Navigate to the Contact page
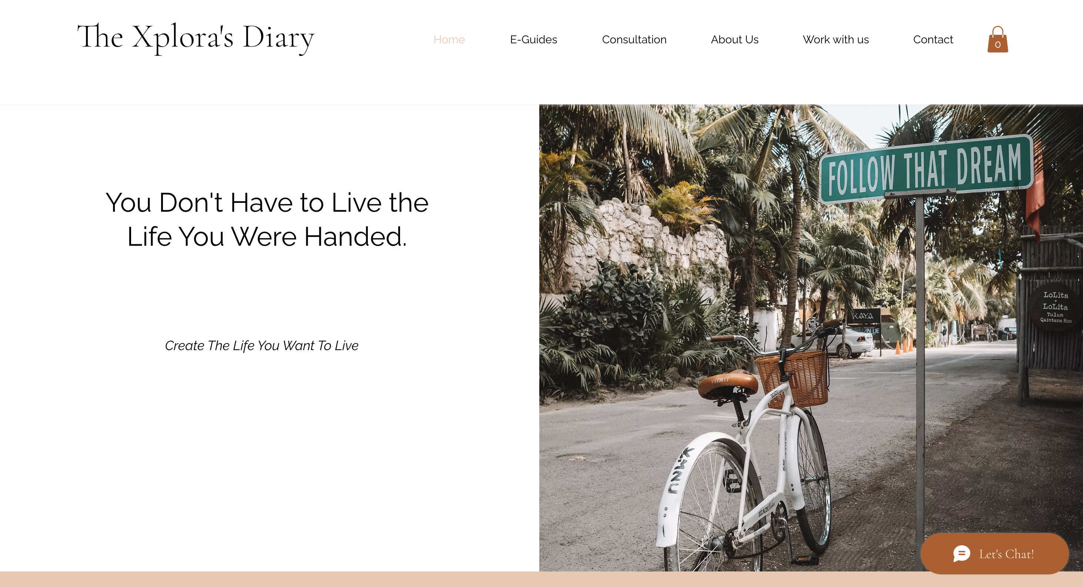 (933, 40)
